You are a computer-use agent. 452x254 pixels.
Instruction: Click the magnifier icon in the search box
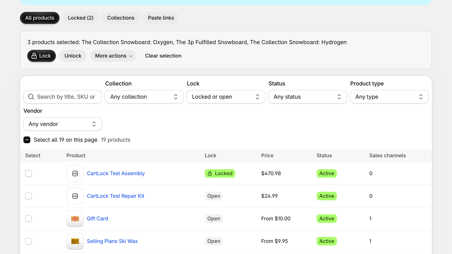[31, 97]
